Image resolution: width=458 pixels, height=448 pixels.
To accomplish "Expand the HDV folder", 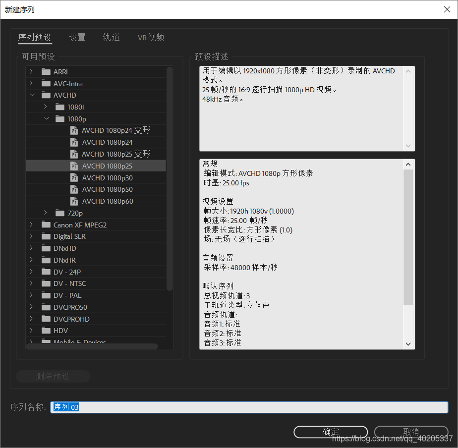I will tap(31, 331).
